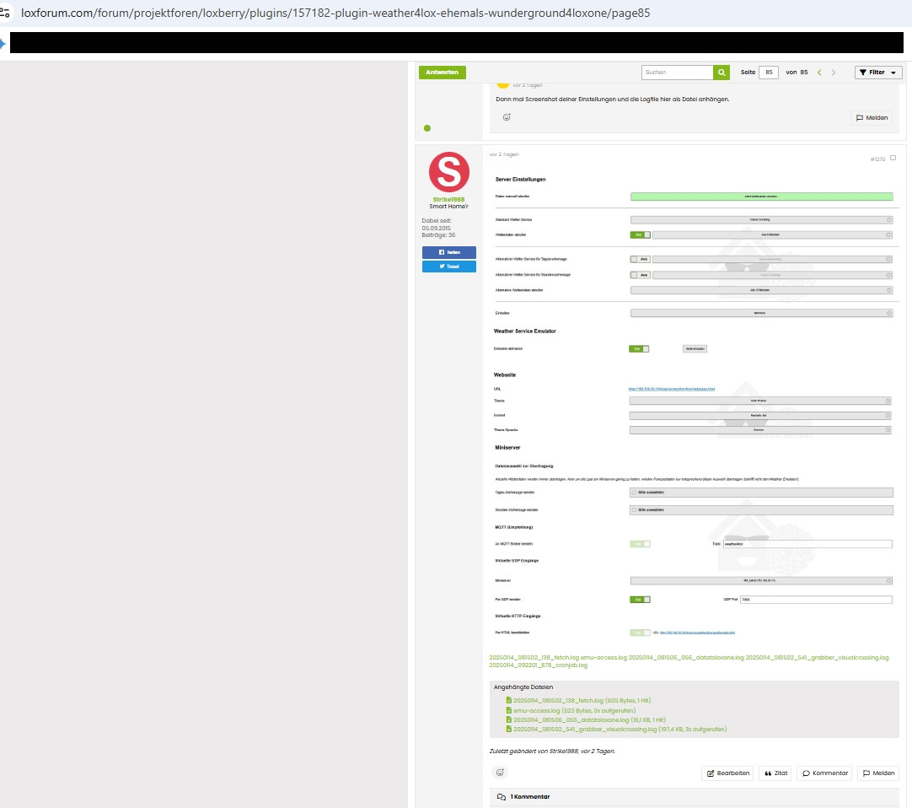Click the green search magnifier button
The height and width of the screenshot is (808, 912).
721,73
